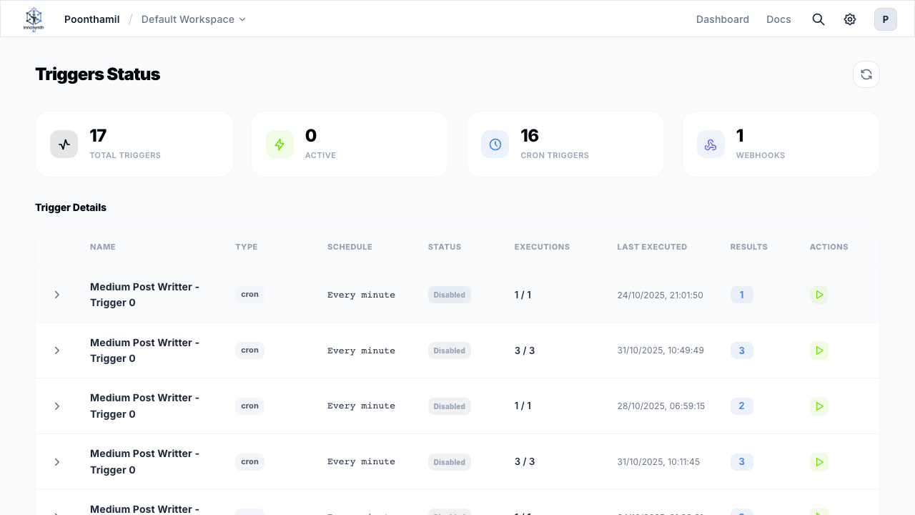Click the STATUS column header
Screen dimensions: 915x515
[x=445, y=247]
